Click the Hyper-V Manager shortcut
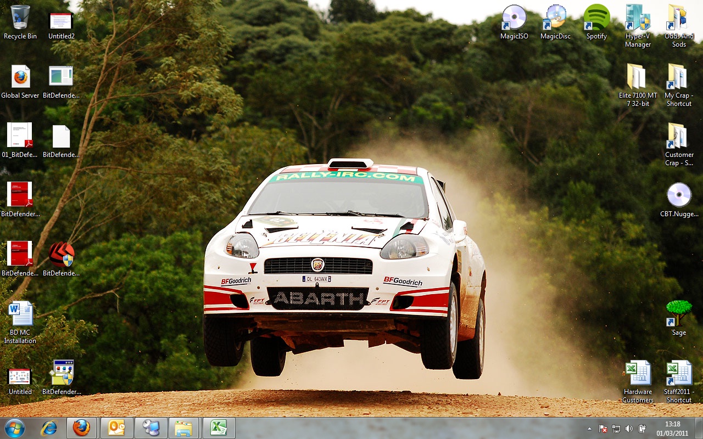 [x=638, y=26]
